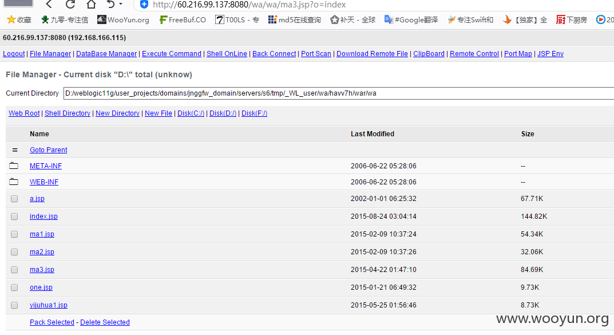
Task: Go to Shell Directory
Action: coord(68,113)
